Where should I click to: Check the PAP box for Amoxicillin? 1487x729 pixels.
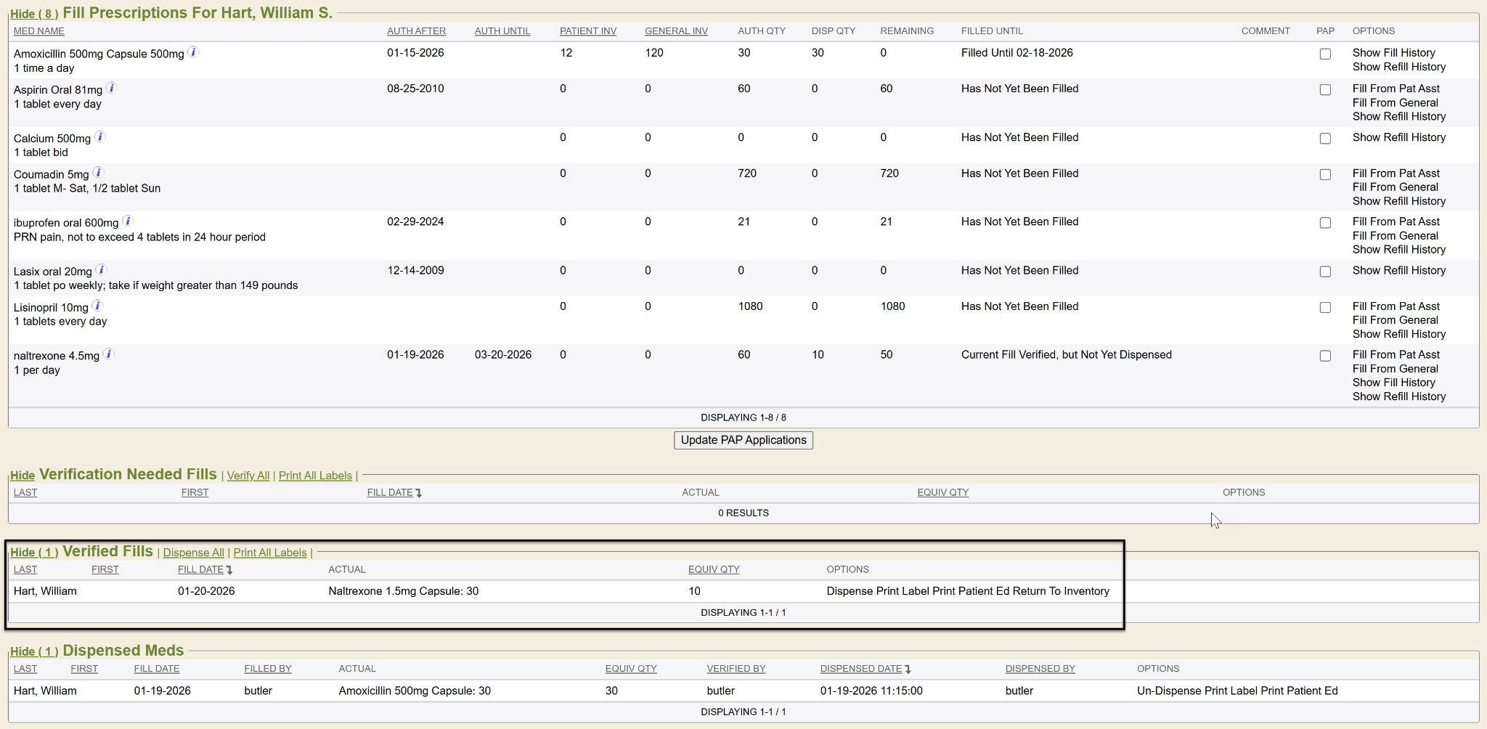click(x=1325, y=54)
